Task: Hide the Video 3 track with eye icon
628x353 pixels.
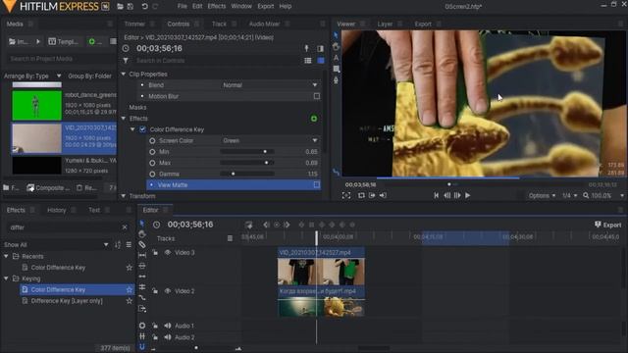Action: coord(168,253)
